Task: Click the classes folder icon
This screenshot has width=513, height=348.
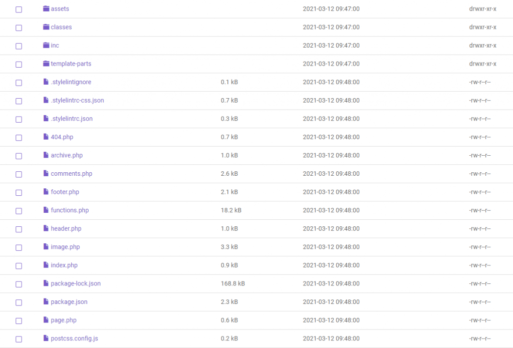Action: click(47, 27)
